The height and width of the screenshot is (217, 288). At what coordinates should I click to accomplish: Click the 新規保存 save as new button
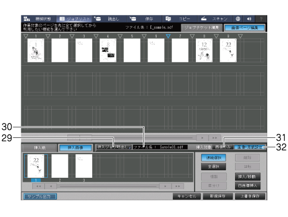(218, 196)
